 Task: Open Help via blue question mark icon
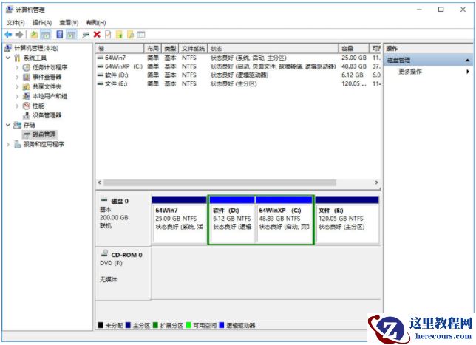(60, 34)
